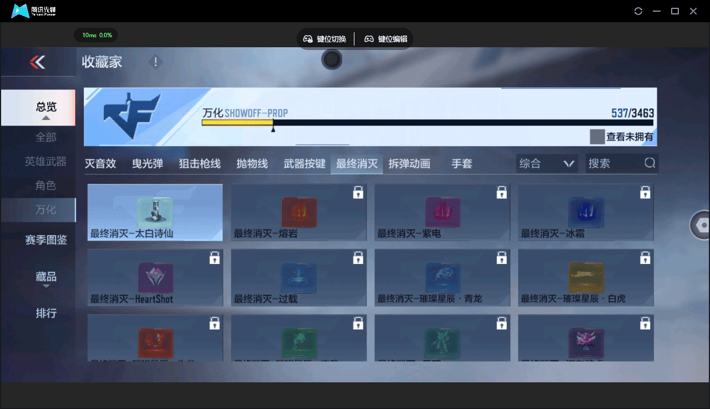Switch to the 狙击枪线 tab
The image size is (710, 409).
click(x=199, y=163)
